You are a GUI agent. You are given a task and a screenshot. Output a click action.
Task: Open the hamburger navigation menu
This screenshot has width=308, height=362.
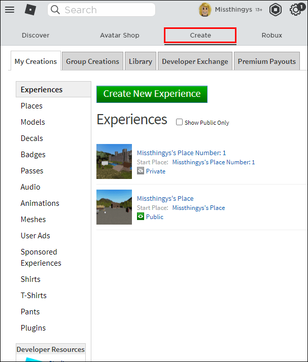pyautogui.click(x=10, y=10)
